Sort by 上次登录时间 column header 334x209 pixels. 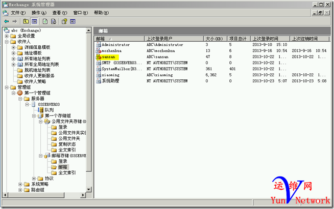tap(270, 39)
